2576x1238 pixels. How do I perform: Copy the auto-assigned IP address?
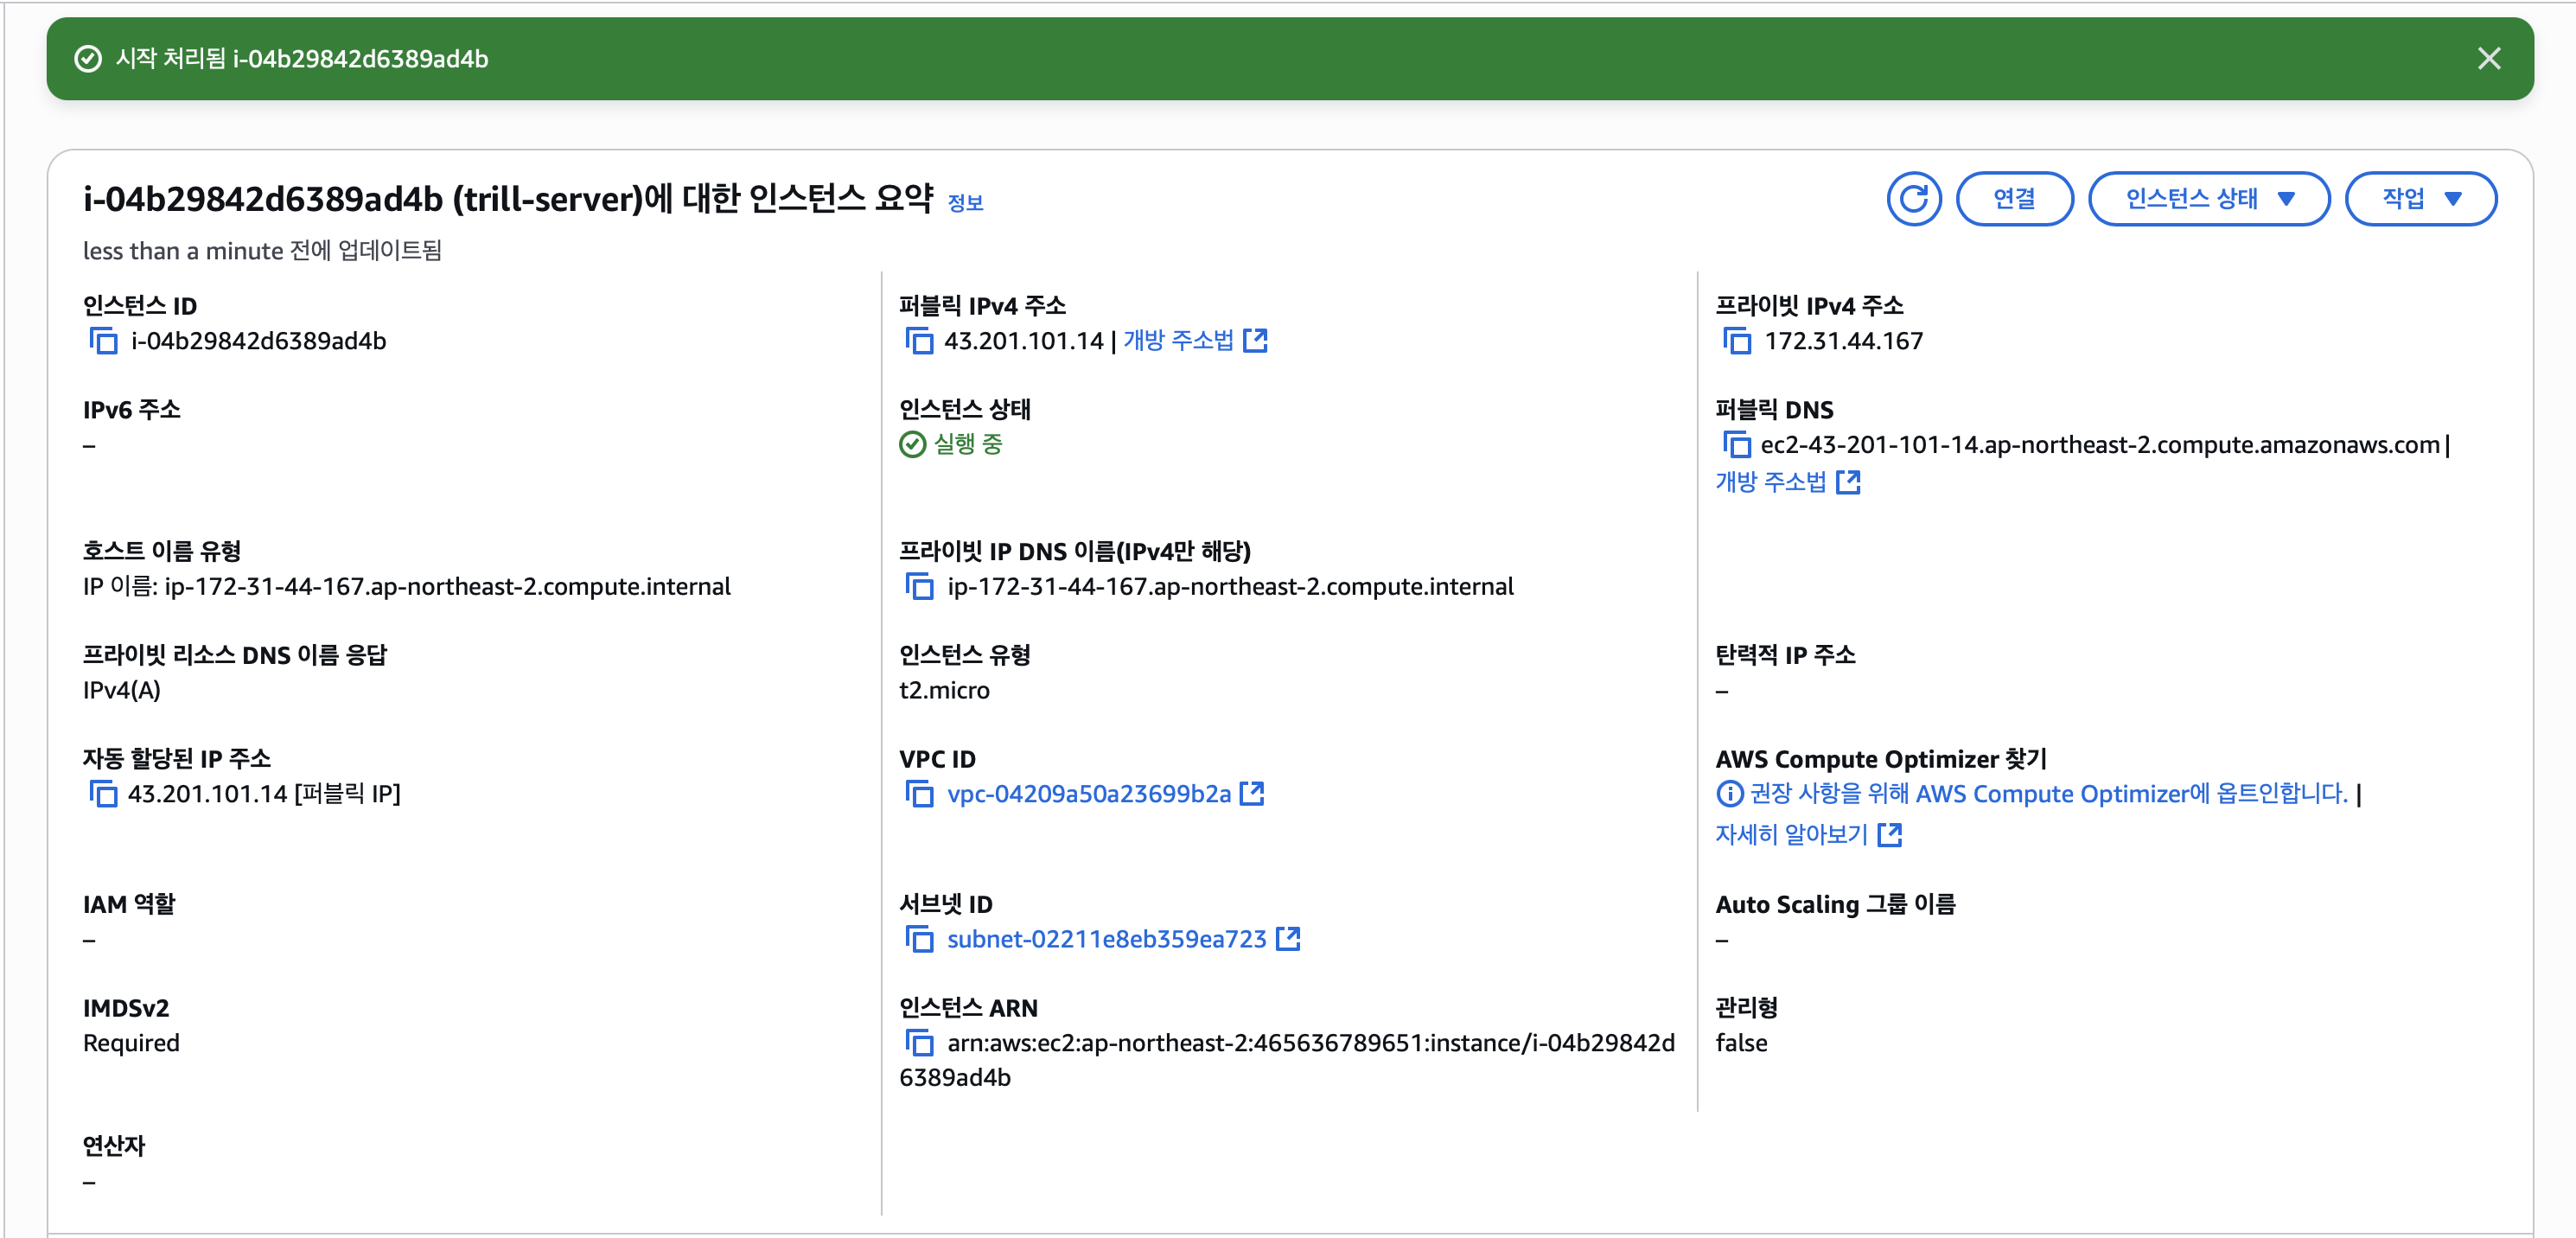click(103, 793)
